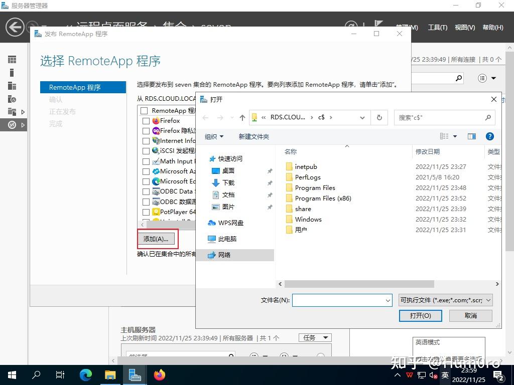This screenshot has height=385, width=514.
Task: Click the up arrow to go up one folder
Action: pyautogui.click(x=241, y=117)
